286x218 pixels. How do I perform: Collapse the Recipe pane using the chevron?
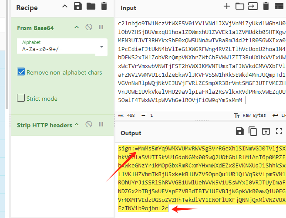pos(65,7)
